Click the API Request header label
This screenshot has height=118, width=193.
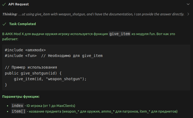[x=19, y=4]
